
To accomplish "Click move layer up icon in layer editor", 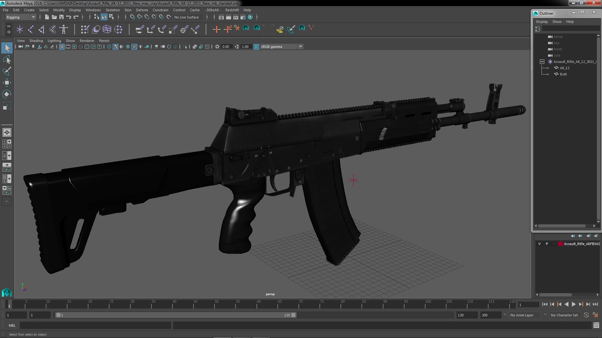I will [x=573, y=236].
